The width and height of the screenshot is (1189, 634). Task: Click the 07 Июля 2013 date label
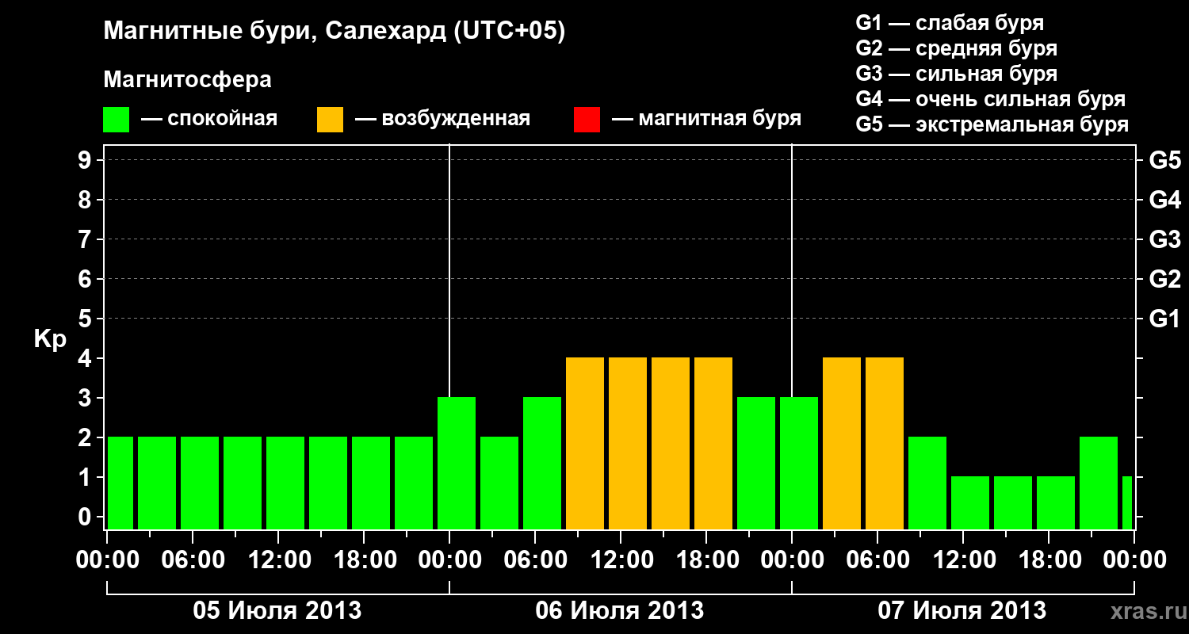pyautogui.click(x=962, y=611)
